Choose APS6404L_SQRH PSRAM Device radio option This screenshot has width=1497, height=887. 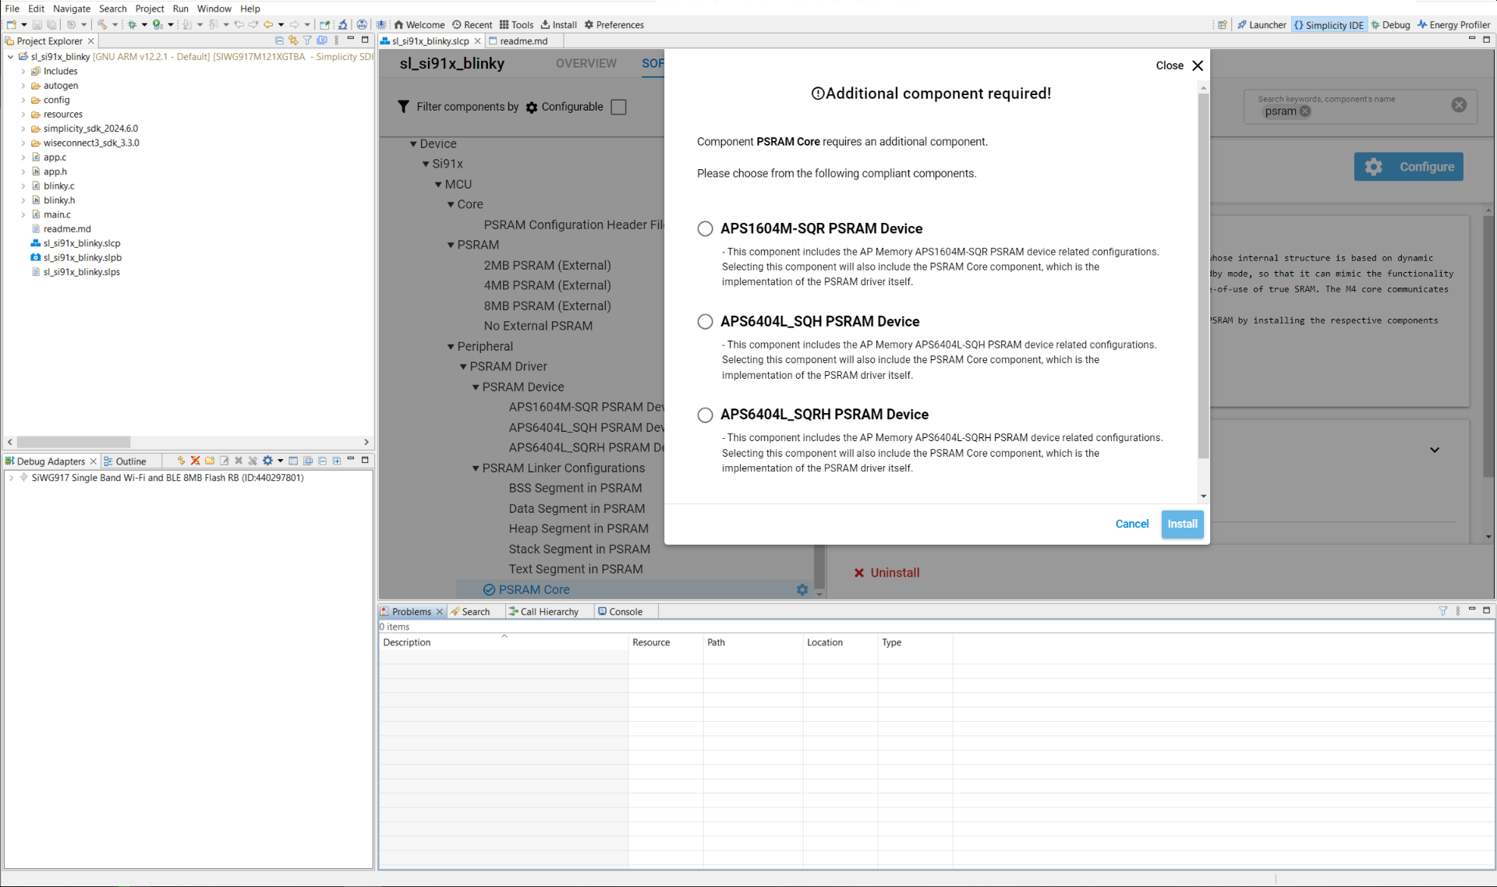click(705, 415)
